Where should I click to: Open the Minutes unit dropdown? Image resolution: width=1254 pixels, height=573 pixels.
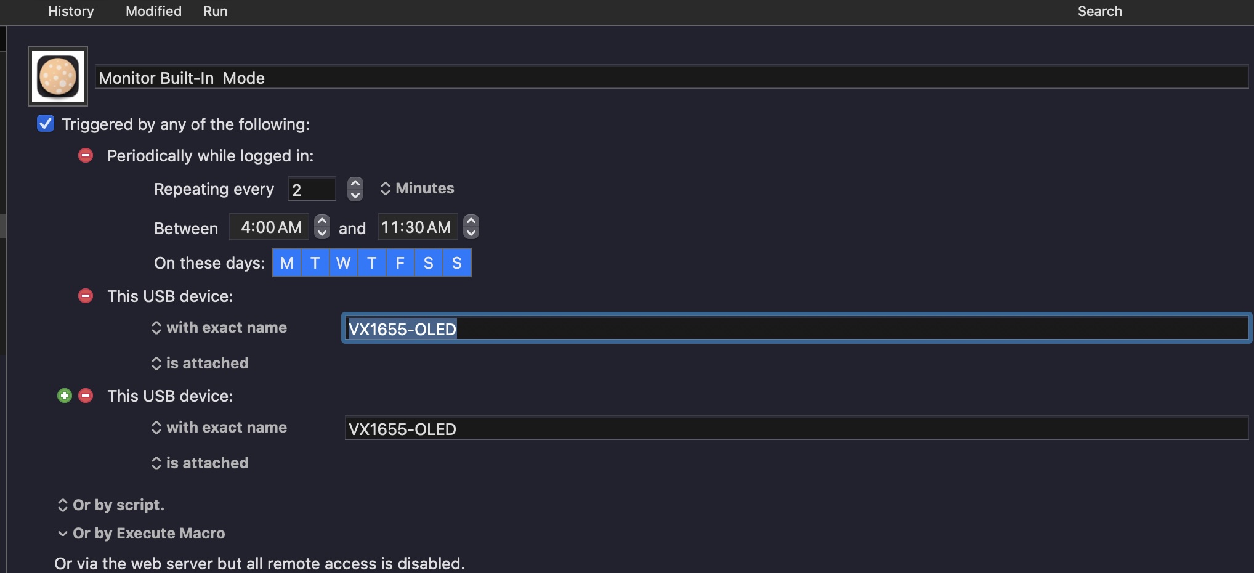tap(418, 189)
